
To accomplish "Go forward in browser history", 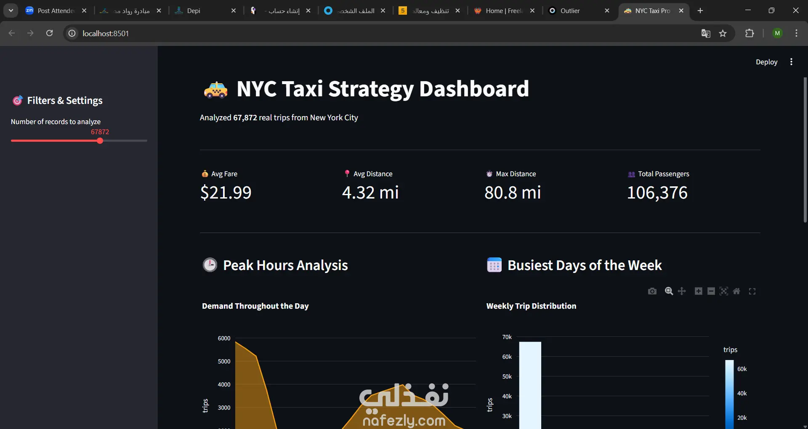I will click(x=30, y=33).
